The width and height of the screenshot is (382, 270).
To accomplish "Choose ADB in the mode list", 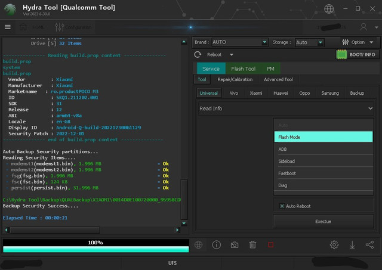I will pos(324,149).
